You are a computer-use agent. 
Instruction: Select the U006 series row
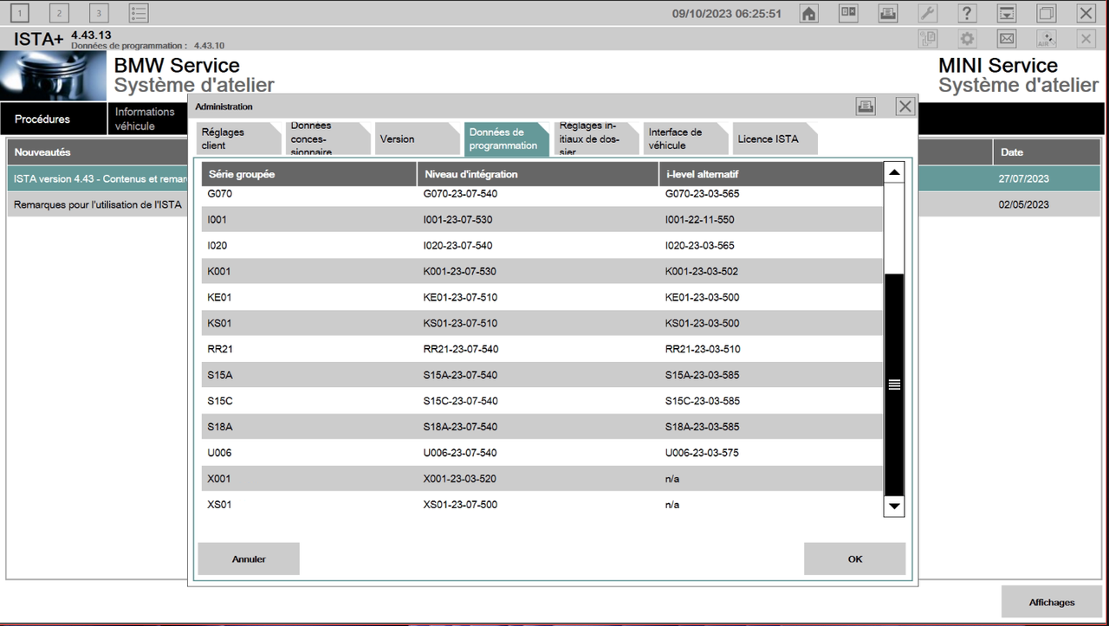(542, 453)
